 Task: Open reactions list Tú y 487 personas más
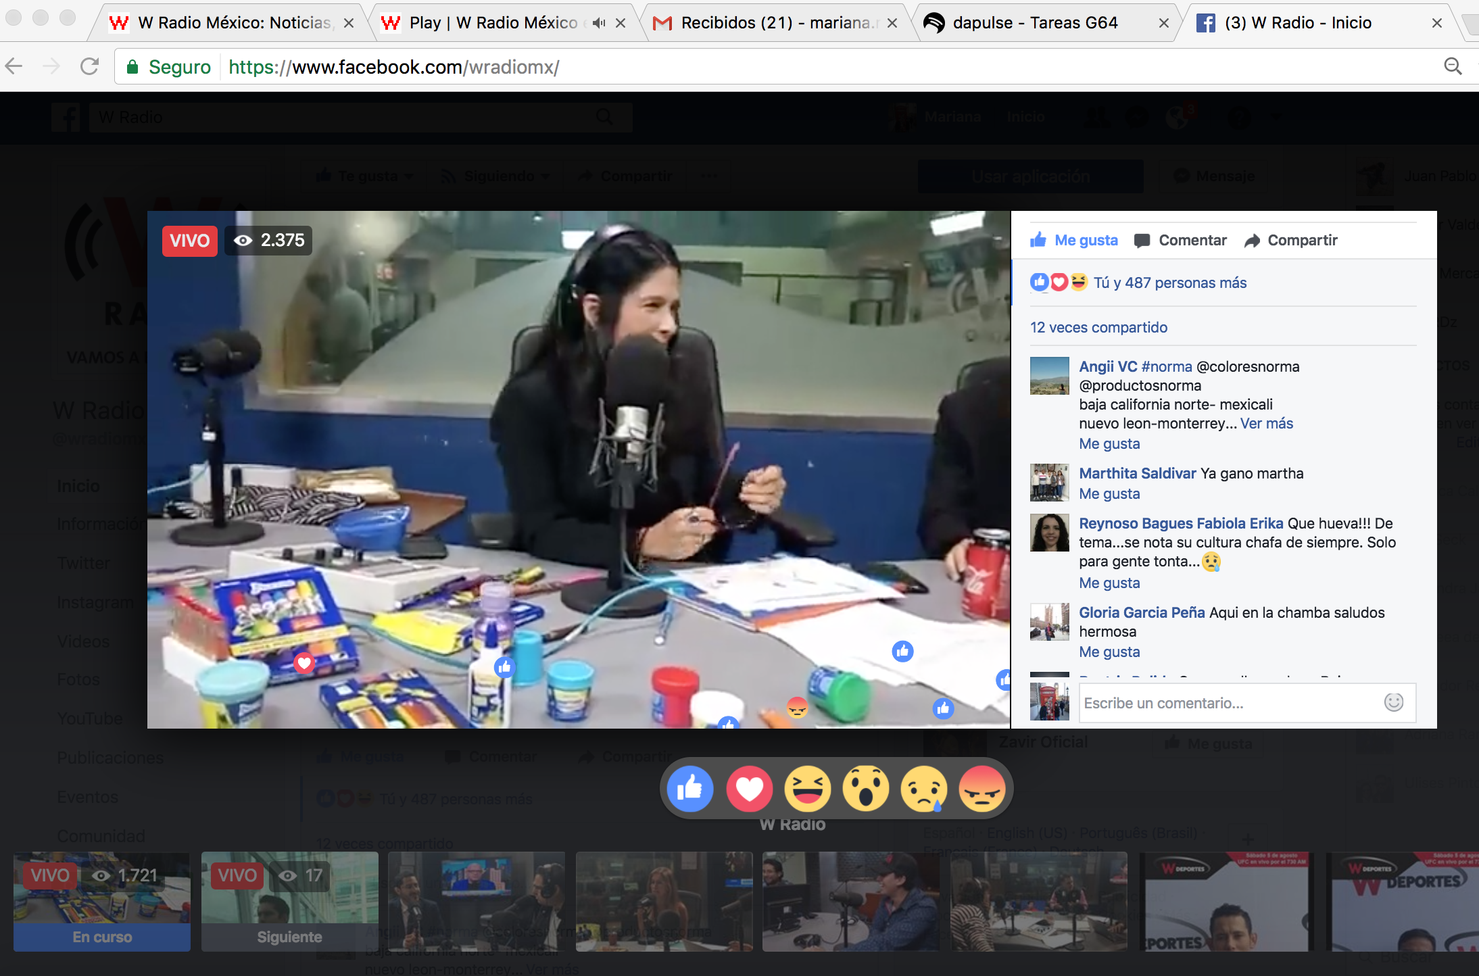pyautogui.click(x=1169, y=283)
